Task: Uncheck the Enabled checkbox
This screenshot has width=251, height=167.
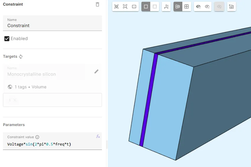Action: click(7, 39)
